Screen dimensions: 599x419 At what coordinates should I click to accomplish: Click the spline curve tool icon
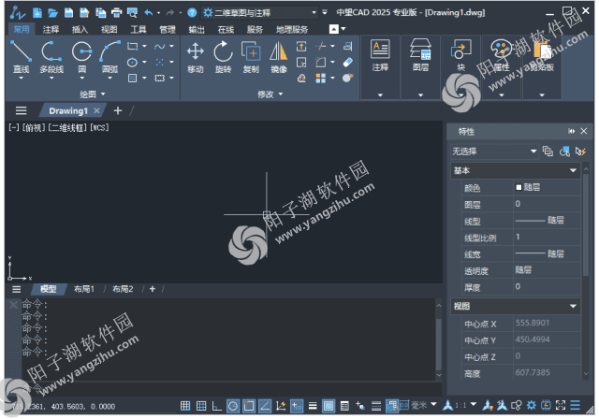click(x=159, y=47)
